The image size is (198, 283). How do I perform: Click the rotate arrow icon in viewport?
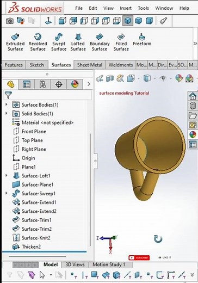158,239
